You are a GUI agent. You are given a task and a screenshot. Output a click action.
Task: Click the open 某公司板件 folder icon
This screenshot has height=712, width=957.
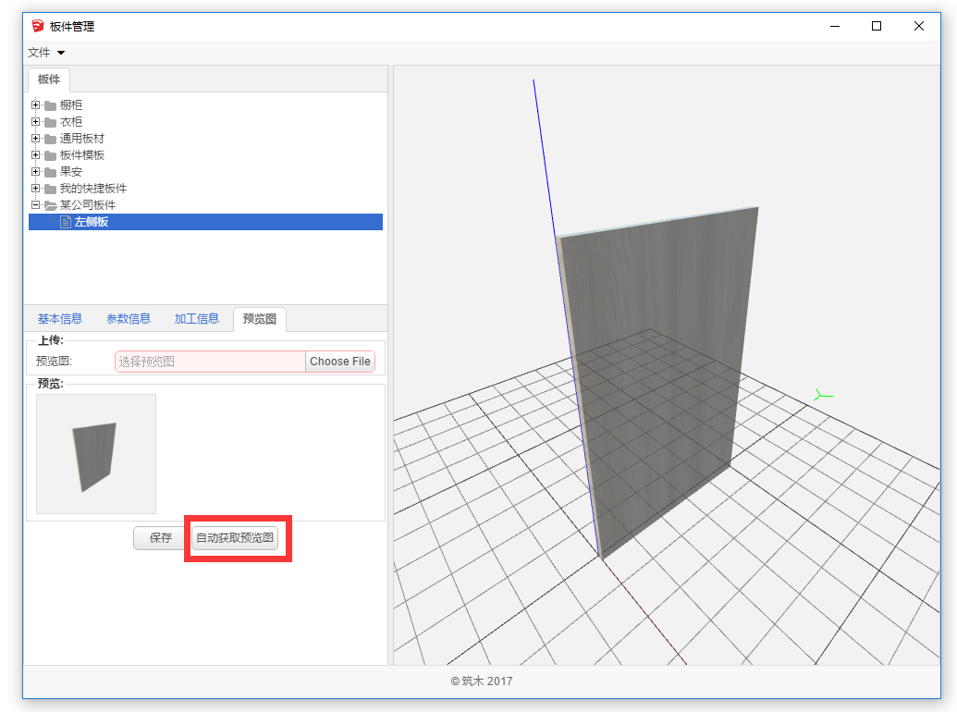click(x=50, y=205)
